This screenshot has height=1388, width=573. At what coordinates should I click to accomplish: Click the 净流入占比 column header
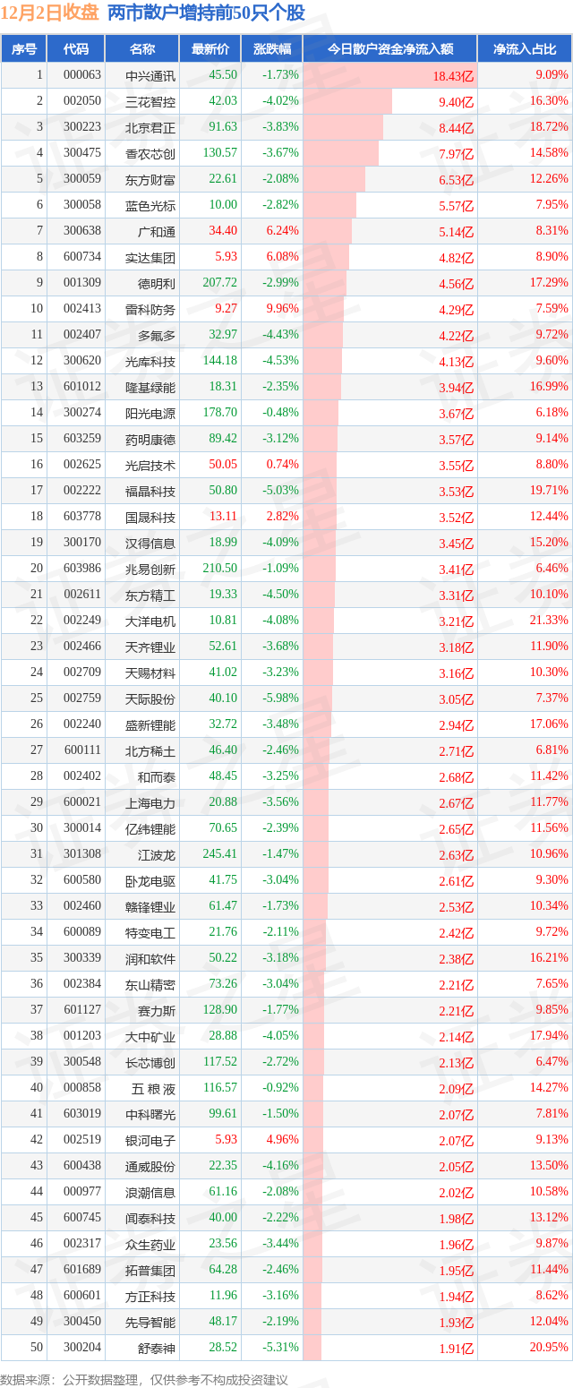525,49
